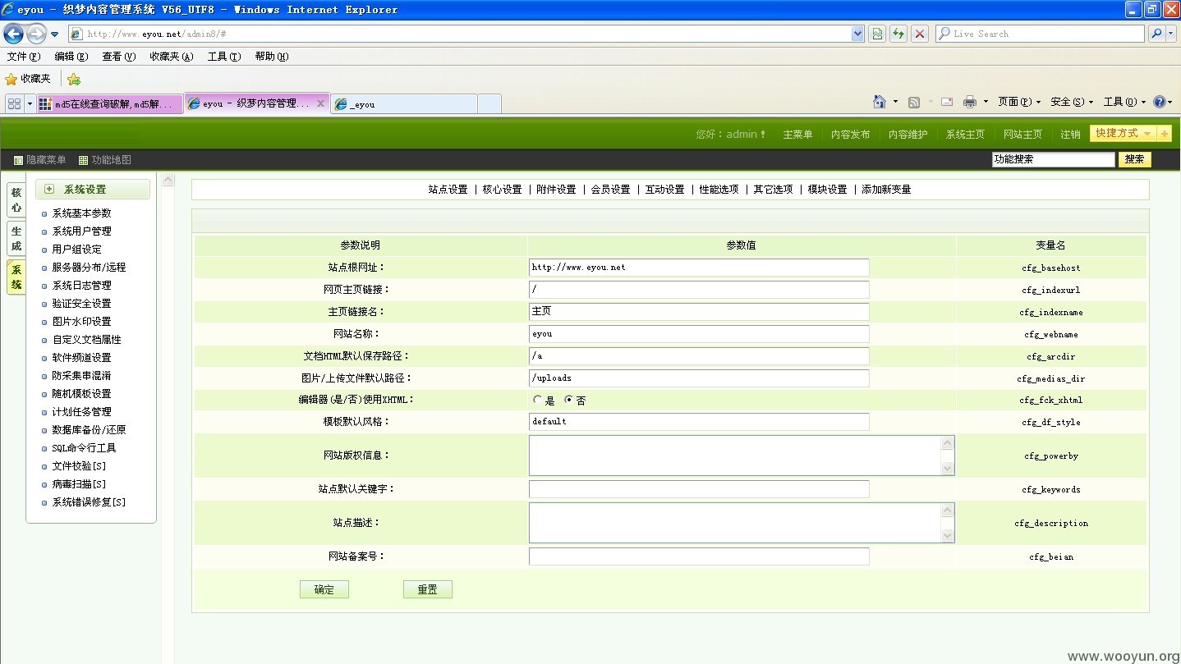Open 病毒扫描[S] in the sidebar
The width and height of the screenshot is (1181, 664).
pyautogui.click(x=79, y=484)
